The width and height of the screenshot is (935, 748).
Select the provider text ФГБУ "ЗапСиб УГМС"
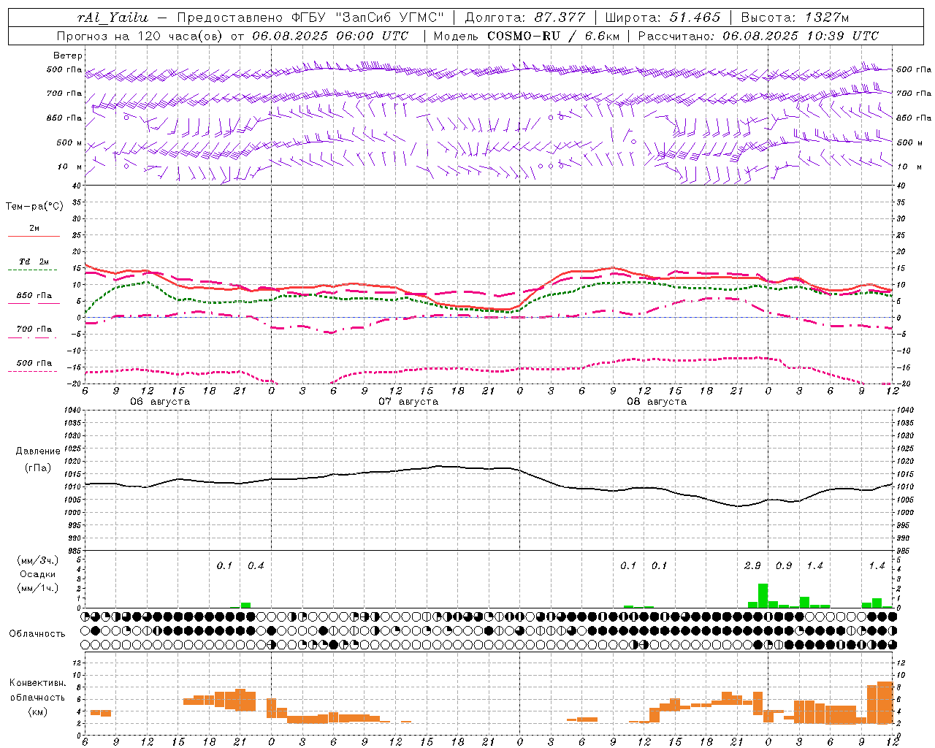pyautogui.click(x=367, y=18)
